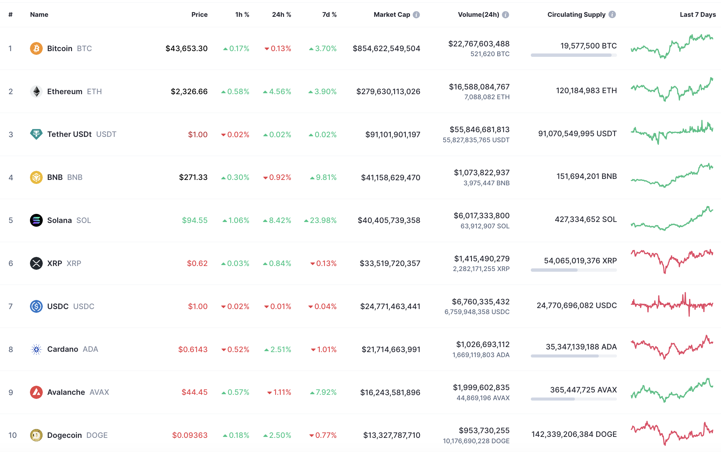721x452 pixels.
Task: Sort the table by Price column
Action: 199,15
